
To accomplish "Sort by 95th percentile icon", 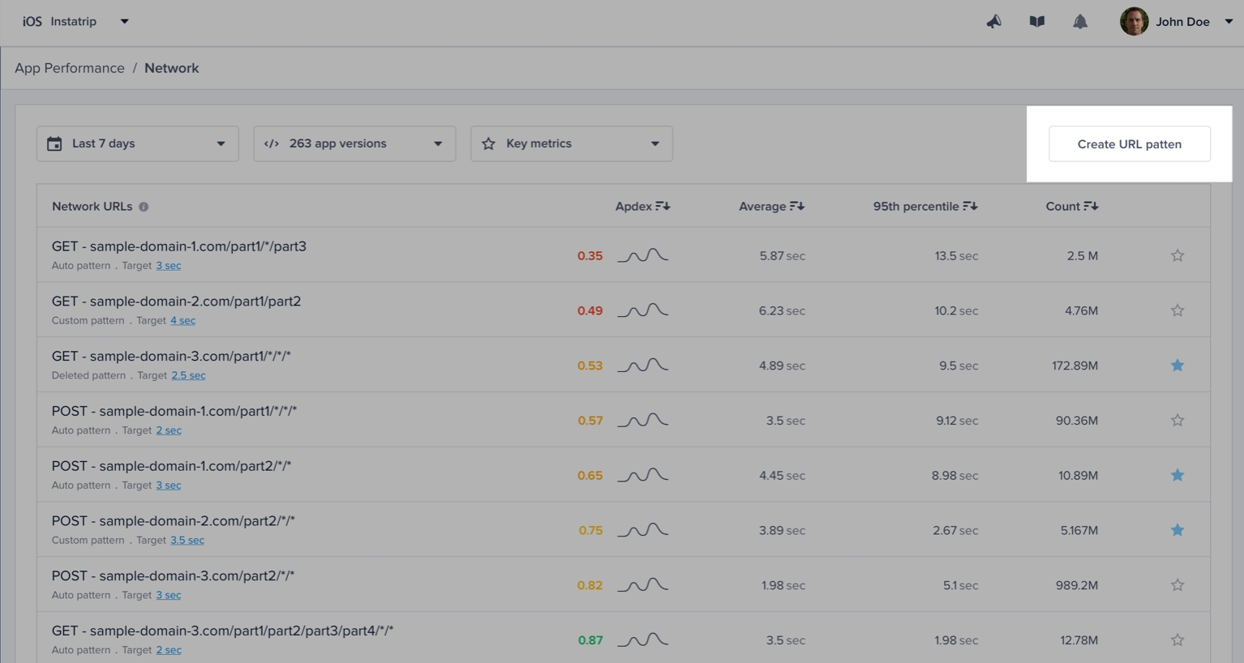I will [970, 207].
